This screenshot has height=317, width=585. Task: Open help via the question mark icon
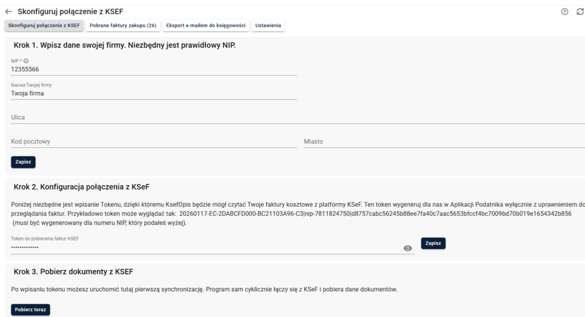565,11
